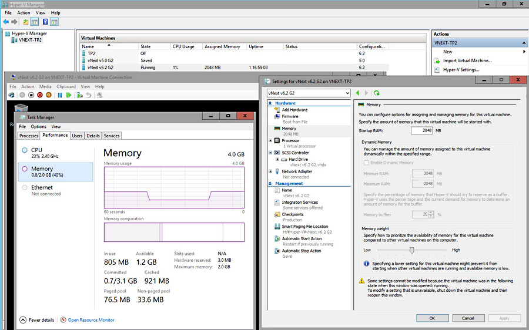Screen dimensions: 529x330
Task: Switch to Details tab in Task Manager
Action: [93, 136]
